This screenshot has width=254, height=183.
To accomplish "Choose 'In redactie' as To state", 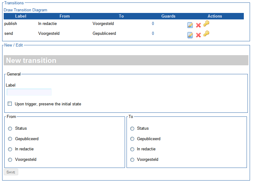I will pyautogui.click(x=132, y=149).
